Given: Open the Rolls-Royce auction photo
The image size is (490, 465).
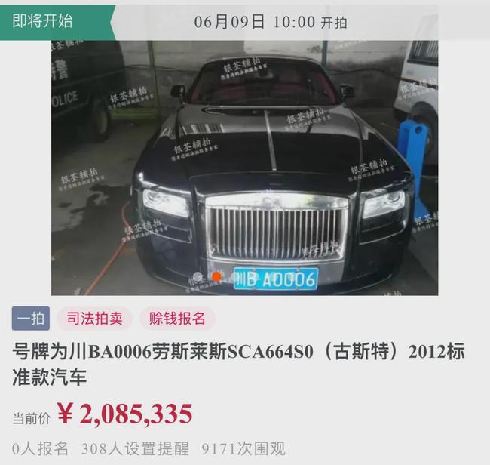Looking at the screenshot, I should click(x=245, y=168).
